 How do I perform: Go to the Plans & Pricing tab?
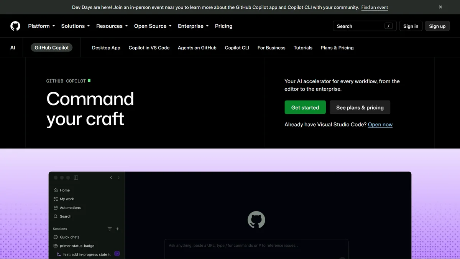pos(337,48)
